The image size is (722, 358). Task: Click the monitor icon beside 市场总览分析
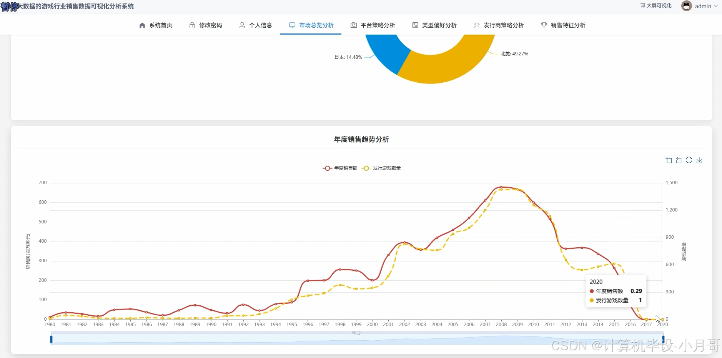click(292, 25)
